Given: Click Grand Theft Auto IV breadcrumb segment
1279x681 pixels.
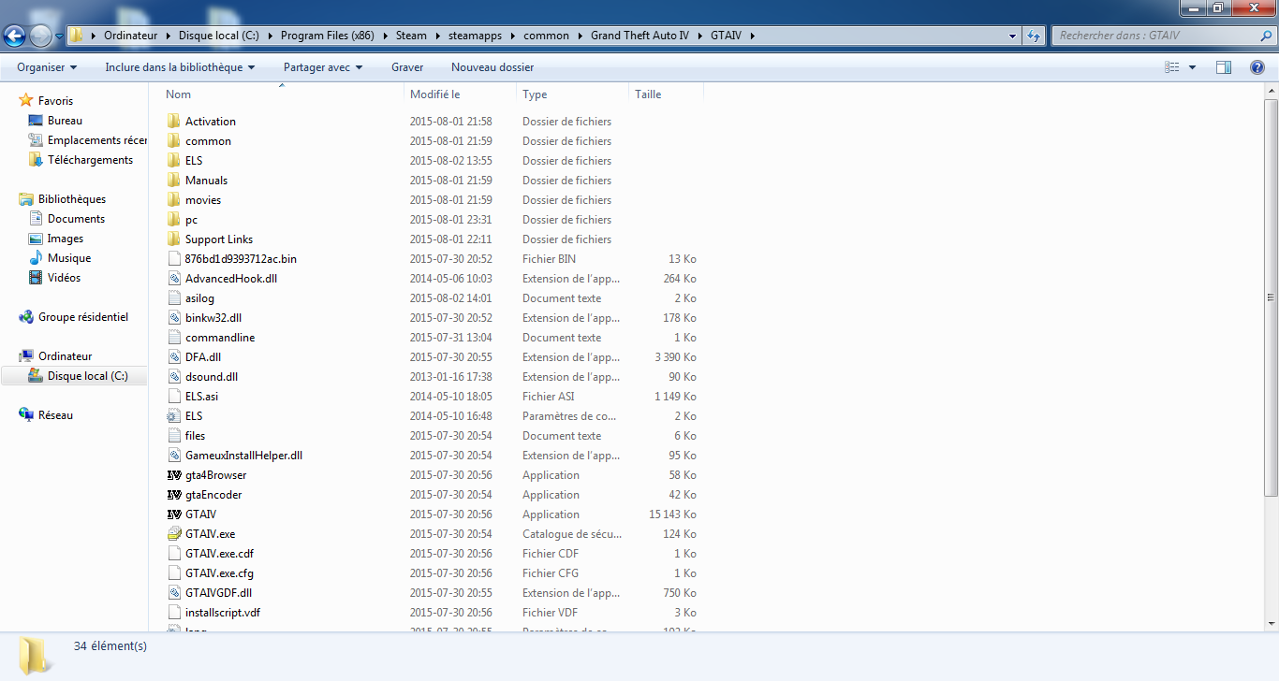Looking at the screenshot, I should [639, 36].
